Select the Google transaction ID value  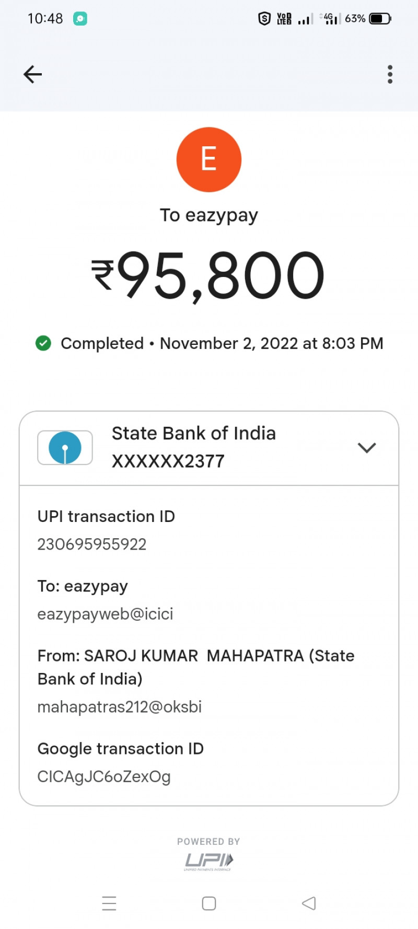[104, 777]
